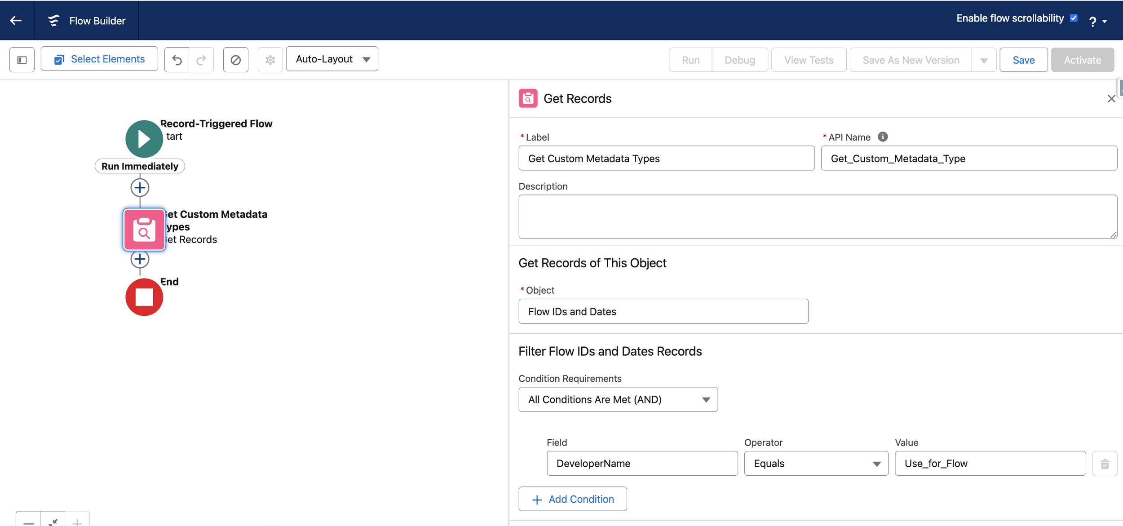Delete the DeveloperName condition row

1105,464
